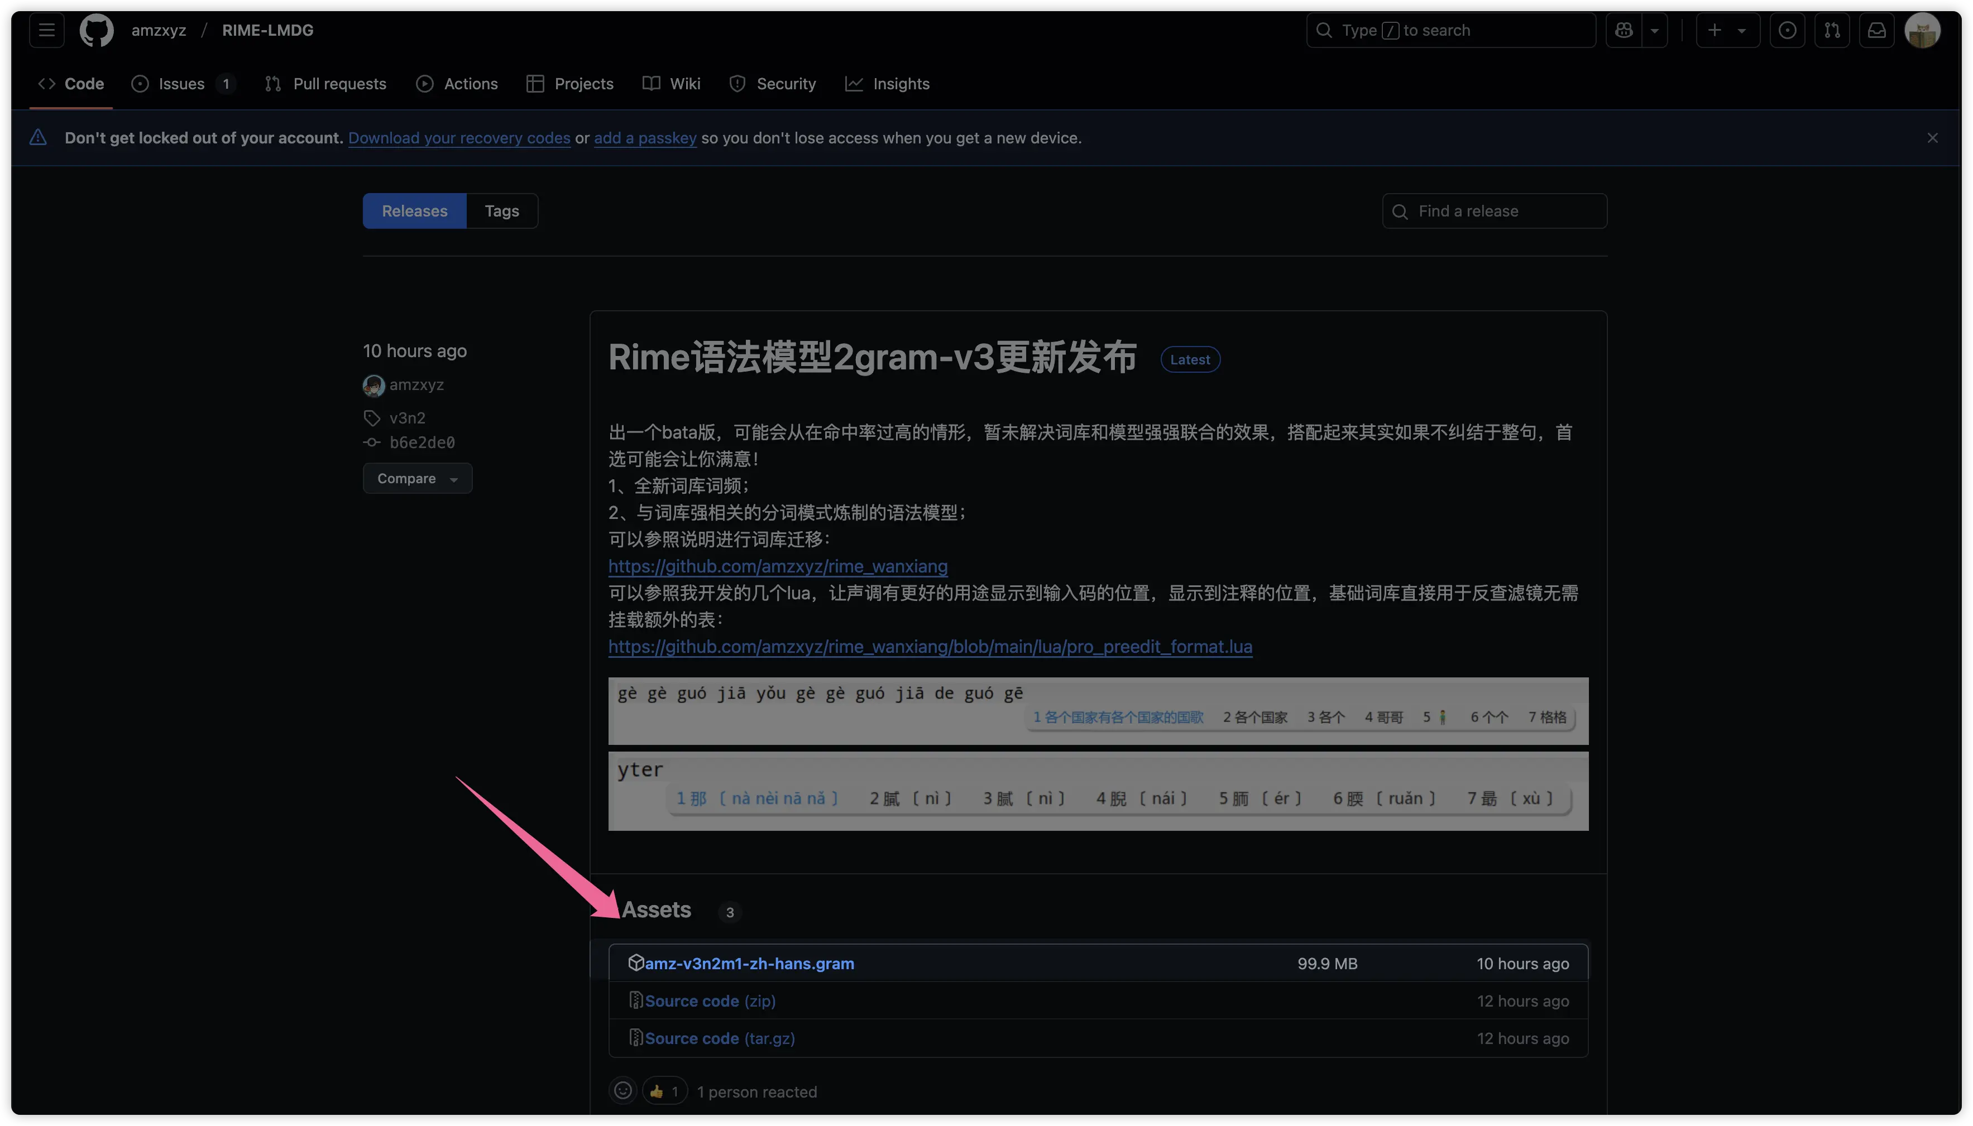
Task: Click the GitHub hamburger menu
Action: coord(46,27)
